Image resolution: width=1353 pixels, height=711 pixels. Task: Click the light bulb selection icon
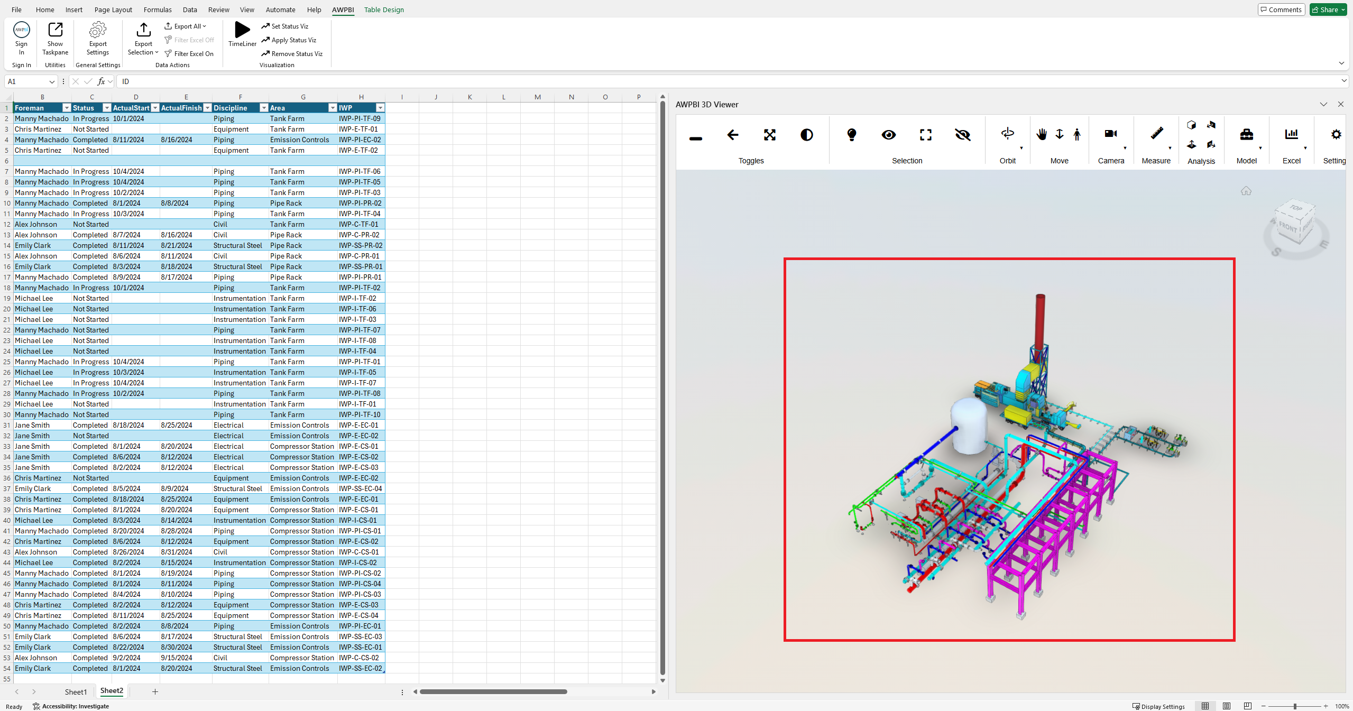pyautogui.click(x=852, y=135)
